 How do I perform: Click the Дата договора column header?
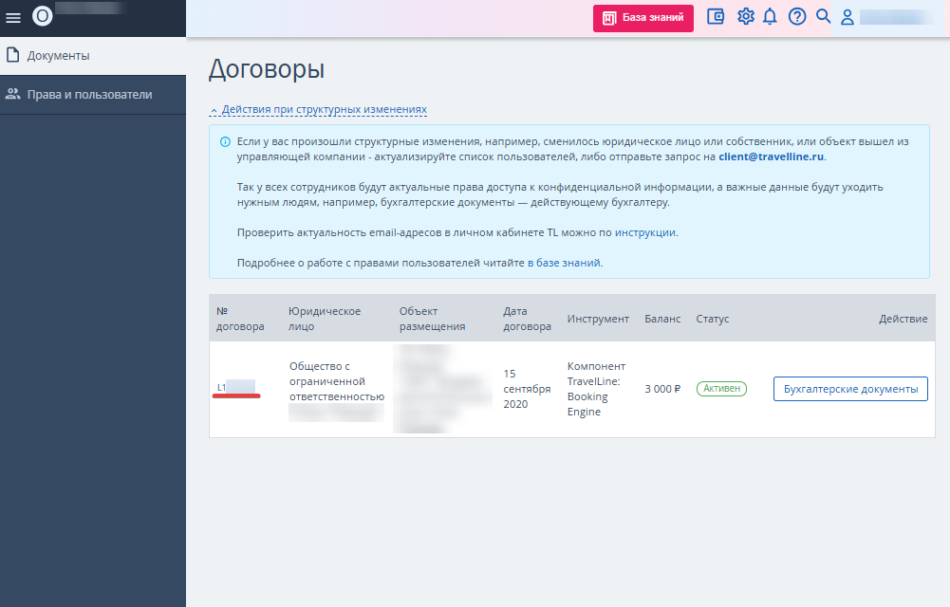(527, 319)
